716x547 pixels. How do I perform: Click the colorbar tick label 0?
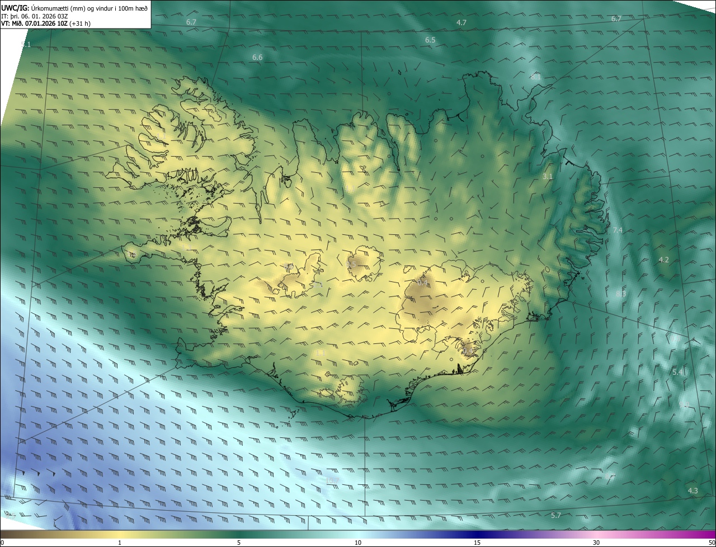coord(2,543)
